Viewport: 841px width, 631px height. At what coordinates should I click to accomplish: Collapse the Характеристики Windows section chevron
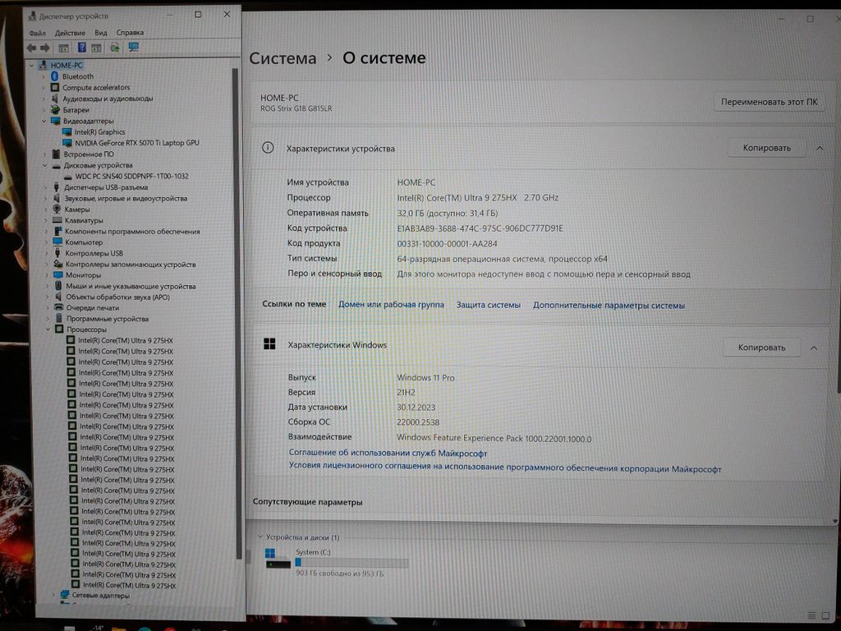(x=813, y=348)
